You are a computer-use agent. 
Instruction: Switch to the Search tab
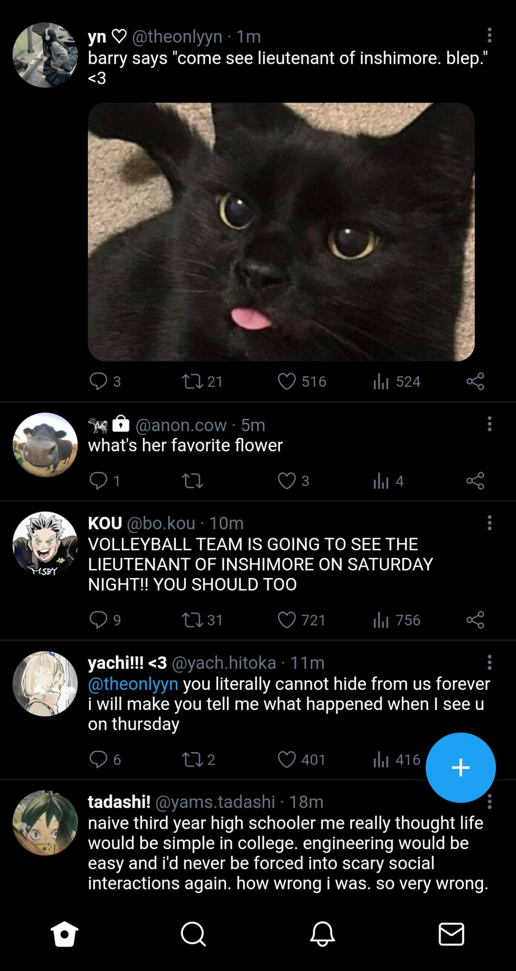point(193,934)
